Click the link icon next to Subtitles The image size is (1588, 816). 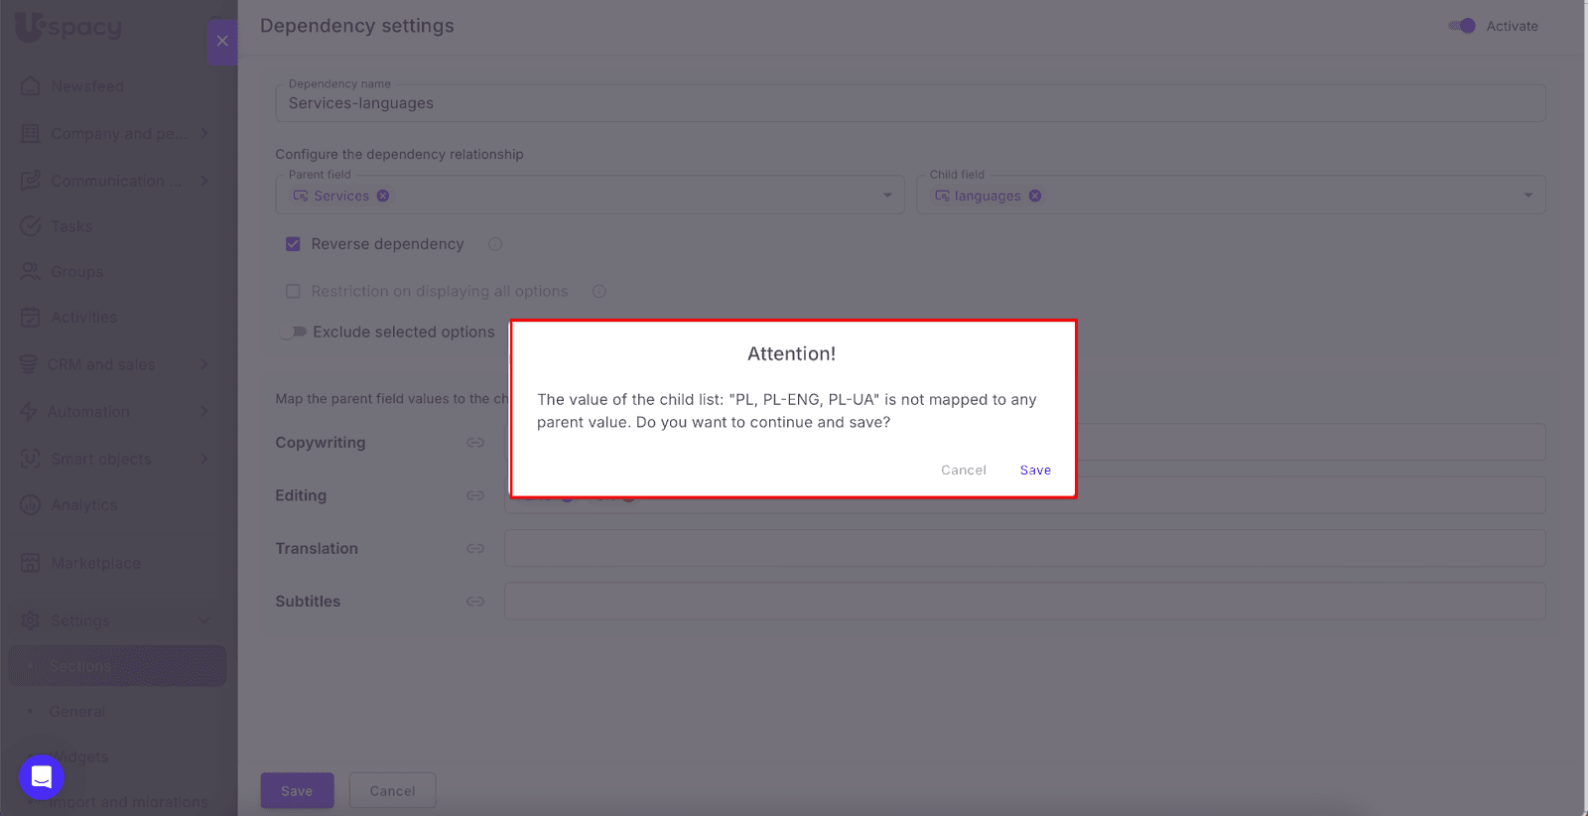(475, 602)
